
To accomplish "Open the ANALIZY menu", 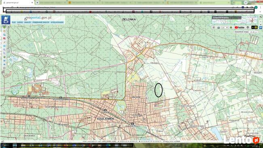I will coord(28,22).
